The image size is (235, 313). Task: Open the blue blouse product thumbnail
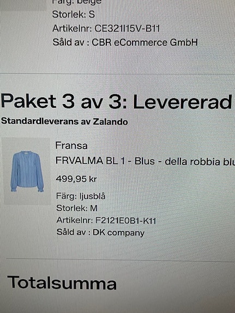(27, 171)
